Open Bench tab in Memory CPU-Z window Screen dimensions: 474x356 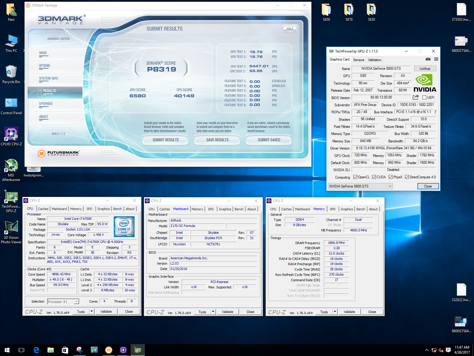point(361,209)
